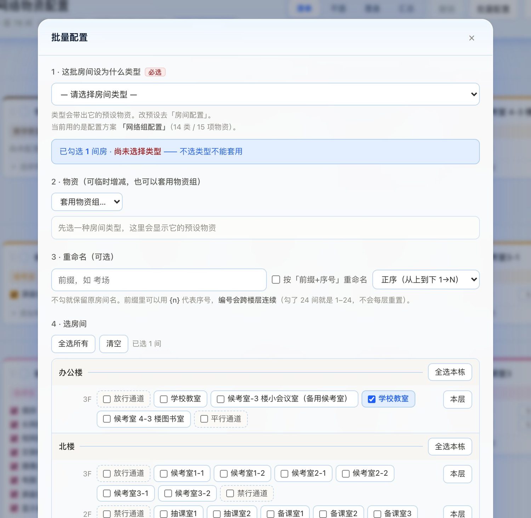Open the 正序（从上到下 1→N）order dropdown
The image size is (531, 518).
(x=426, y=280)
